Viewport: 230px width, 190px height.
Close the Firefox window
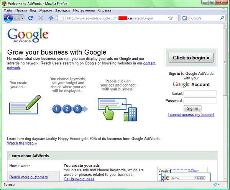(222, 2)
